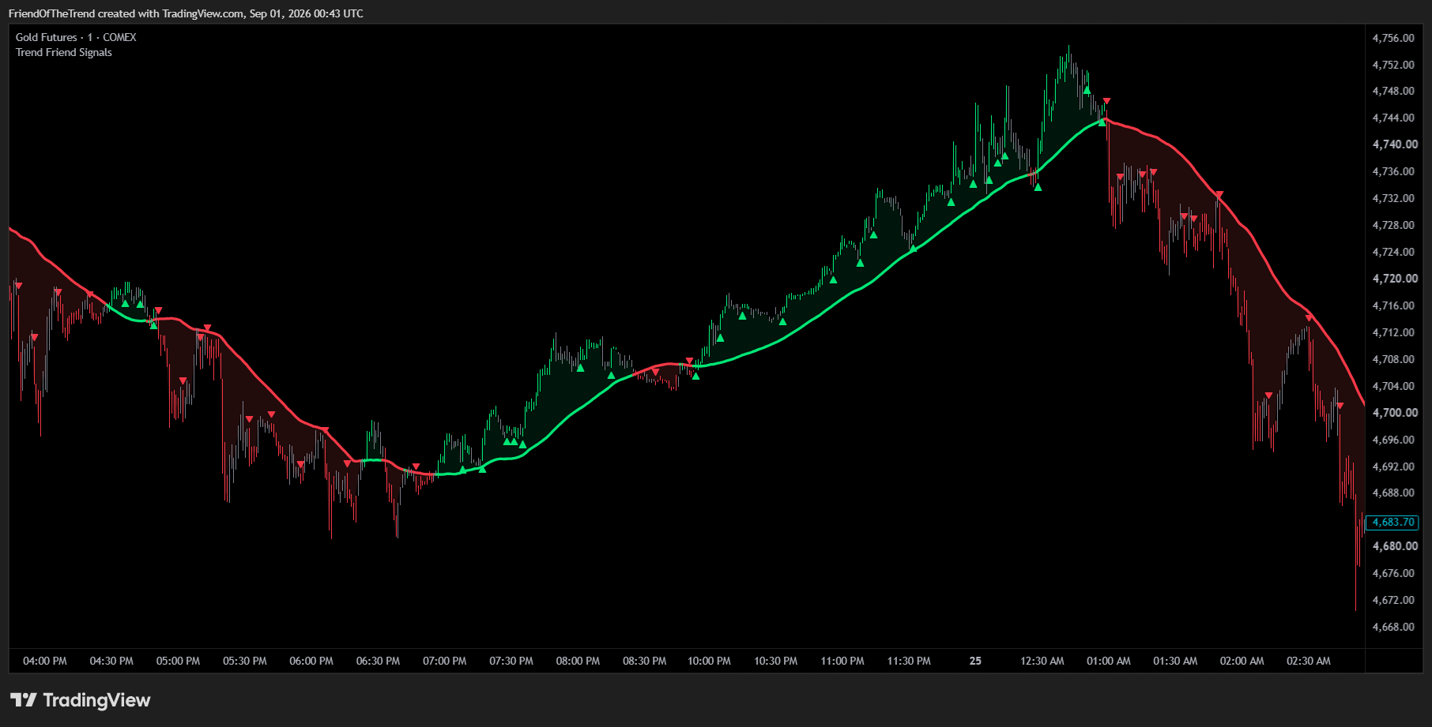The height and width of the screenshot is (727, 1432).
Task: Select the Trend Friend Signals indicator label
Action: [64, 52]
